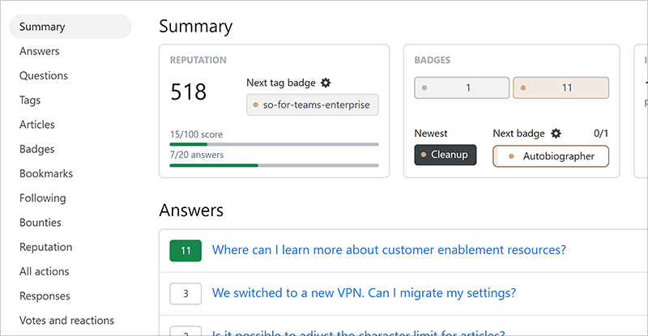Open the Summary tab in sidebar
The height and width of the screenshot is (336, 648).
click(x=42, y=27)
